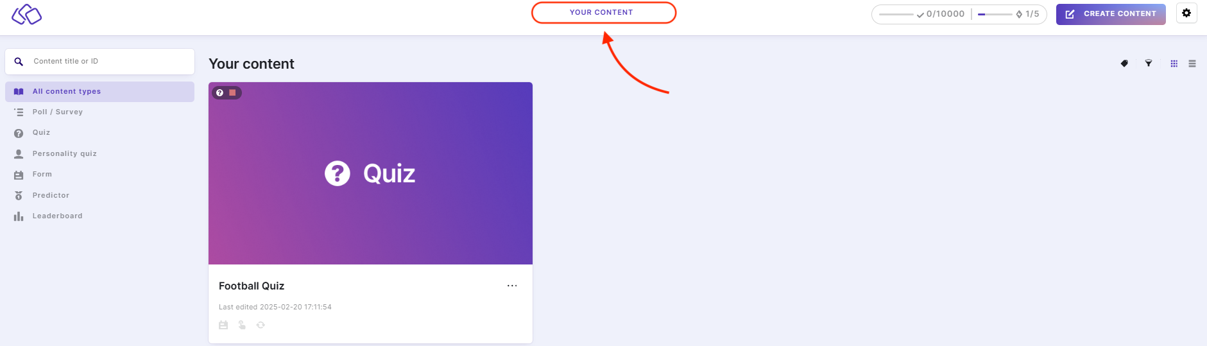Viewport: 1207px width, 346px height.
Task: Click the search magnifier icon
Action: (19, 62)
